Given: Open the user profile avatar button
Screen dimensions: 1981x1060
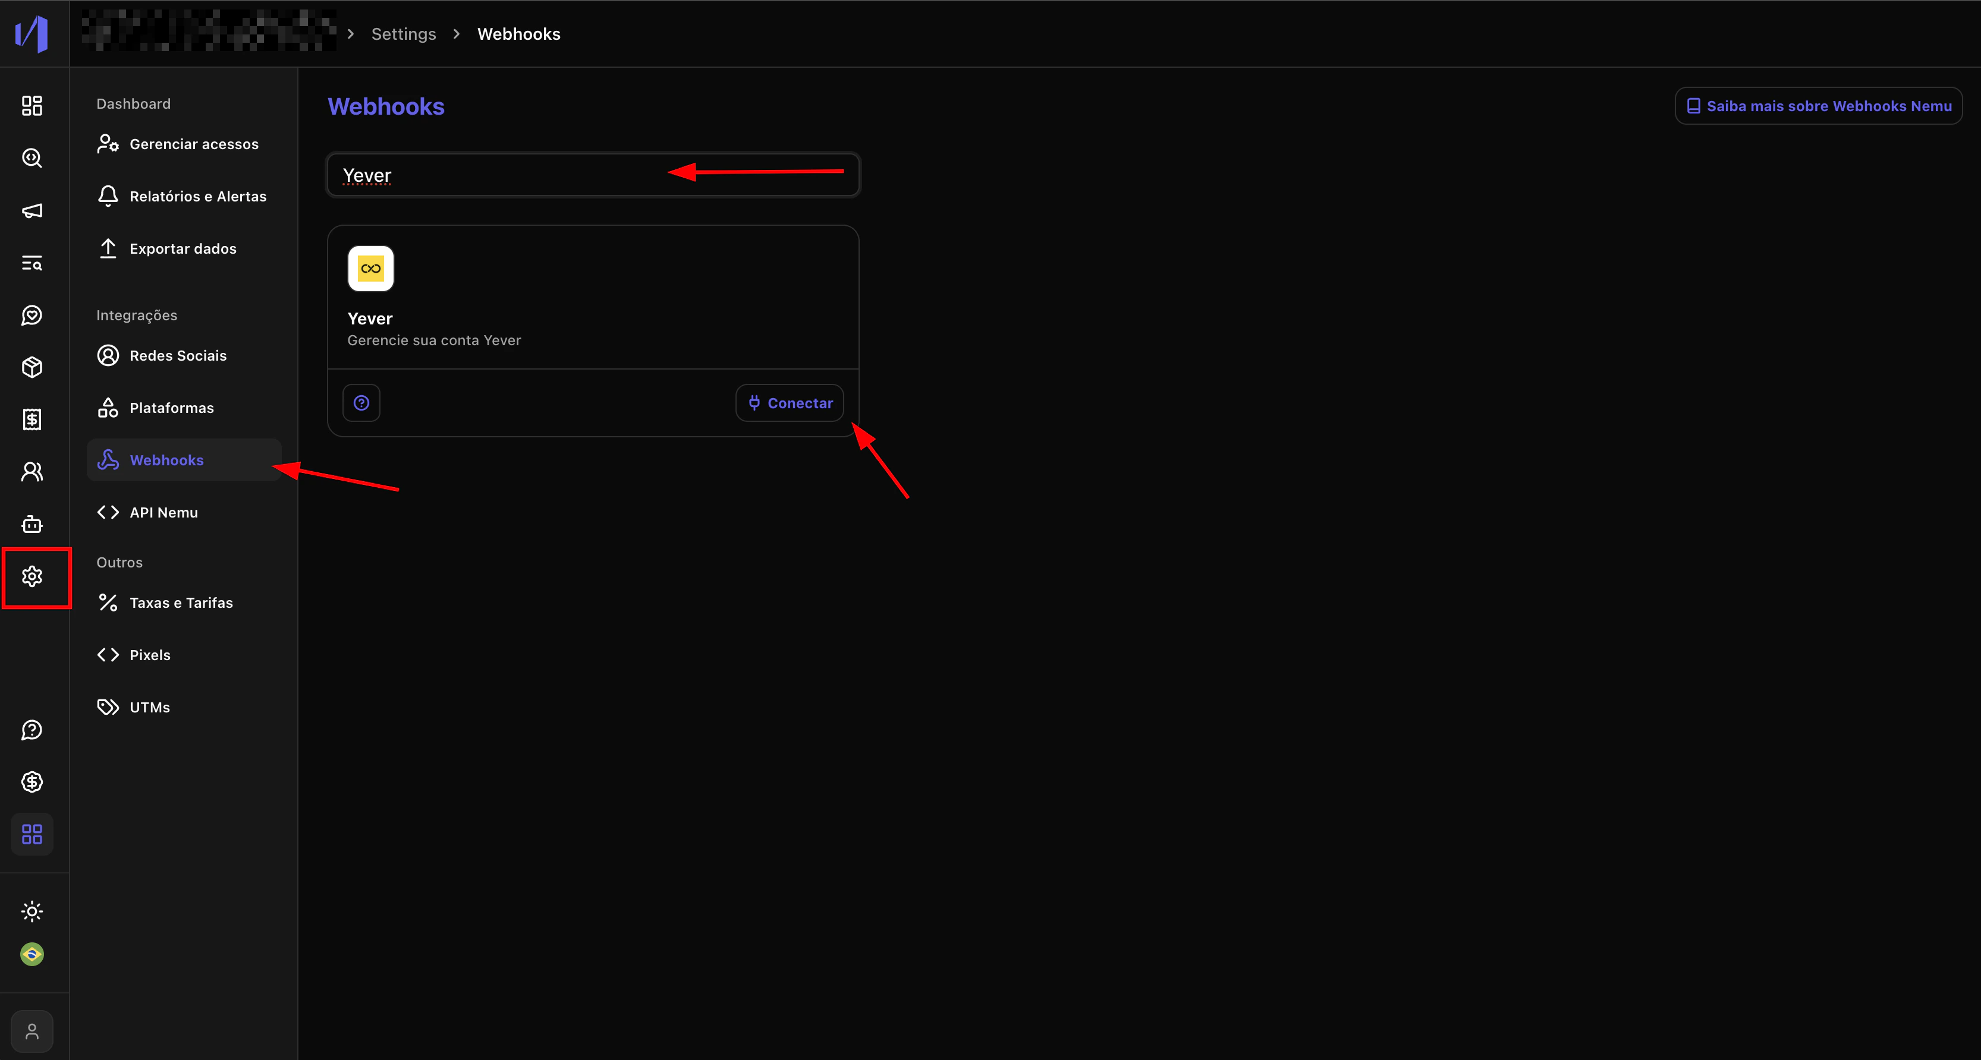Looking at the screenshot, I should coord(32,1031).
